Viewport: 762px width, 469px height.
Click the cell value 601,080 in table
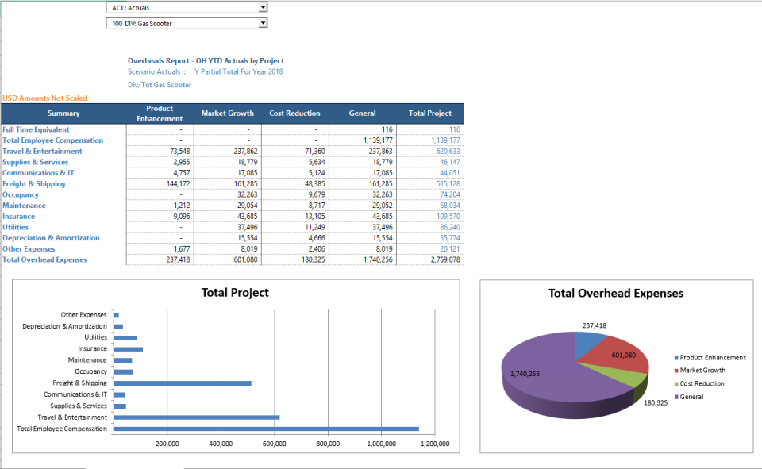246,259
